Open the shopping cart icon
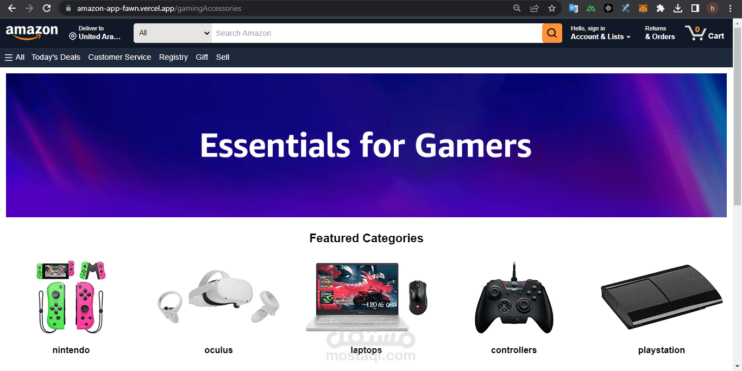This screenshot has height=371, width=742. point(705,33)
